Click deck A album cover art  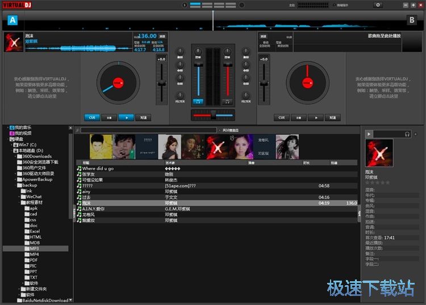click(x=14, y=42)
